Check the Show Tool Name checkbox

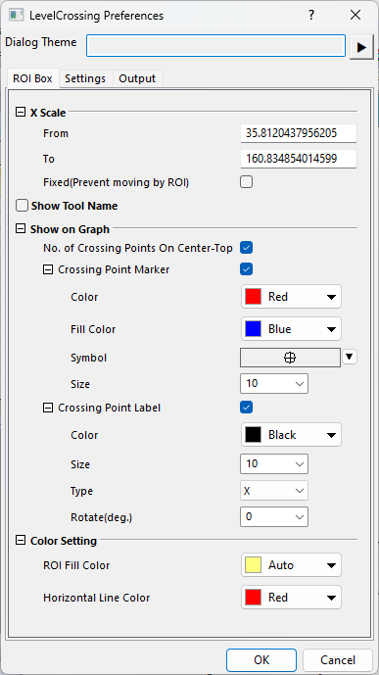pyautogui.click(x=22, y=206)
